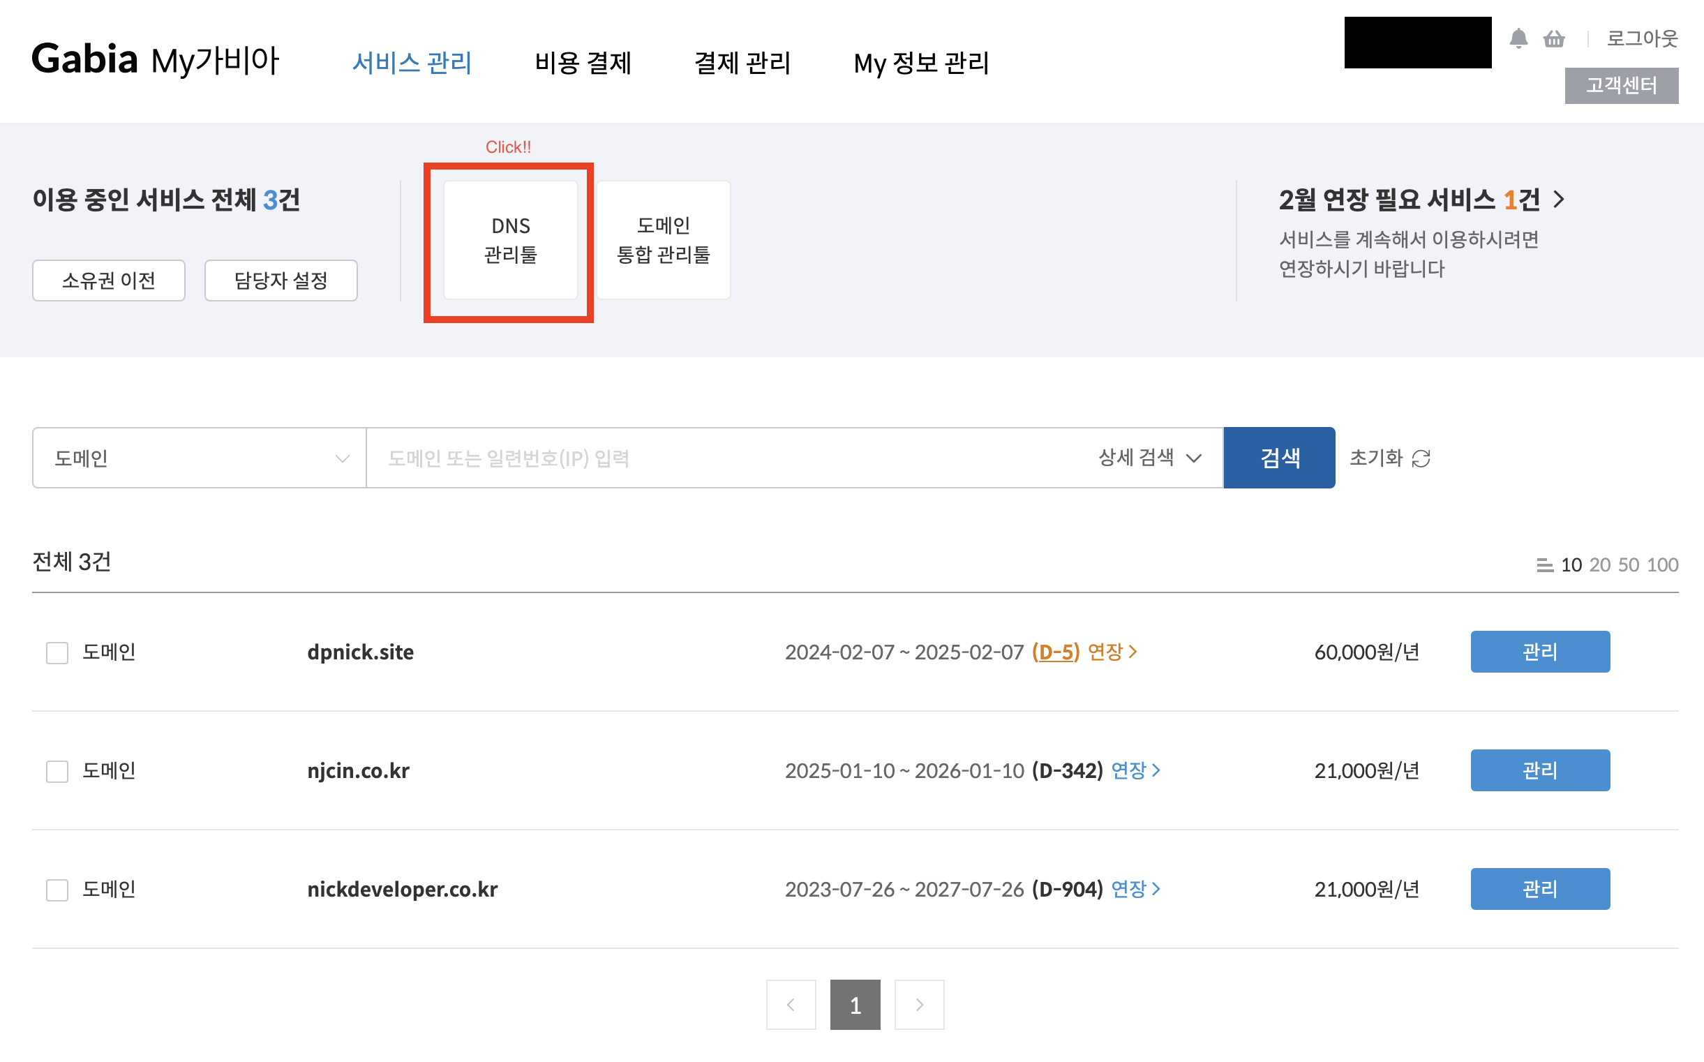Open the 도메인 통합 관리툴 tile
This screenshot has width=1704, height=1062.
point(663,240)
